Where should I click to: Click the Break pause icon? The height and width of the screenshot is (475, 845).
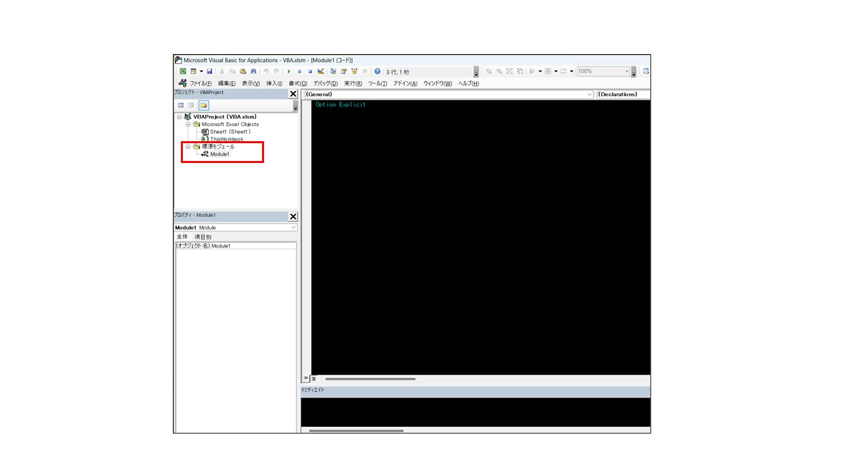tap(300, 71)
